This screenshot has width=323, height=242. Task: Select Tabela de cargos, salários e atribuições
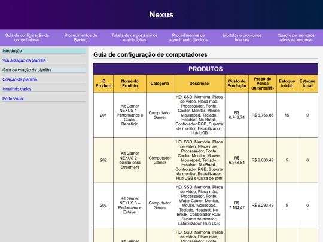pyautogui.click(x=135, y=38)
